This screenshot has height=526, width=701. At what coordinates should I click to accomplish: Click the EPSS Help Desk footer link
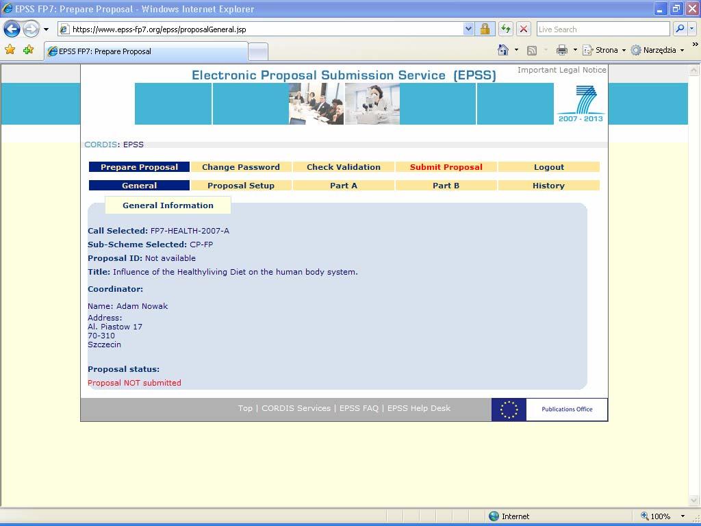tap(419, 408)
